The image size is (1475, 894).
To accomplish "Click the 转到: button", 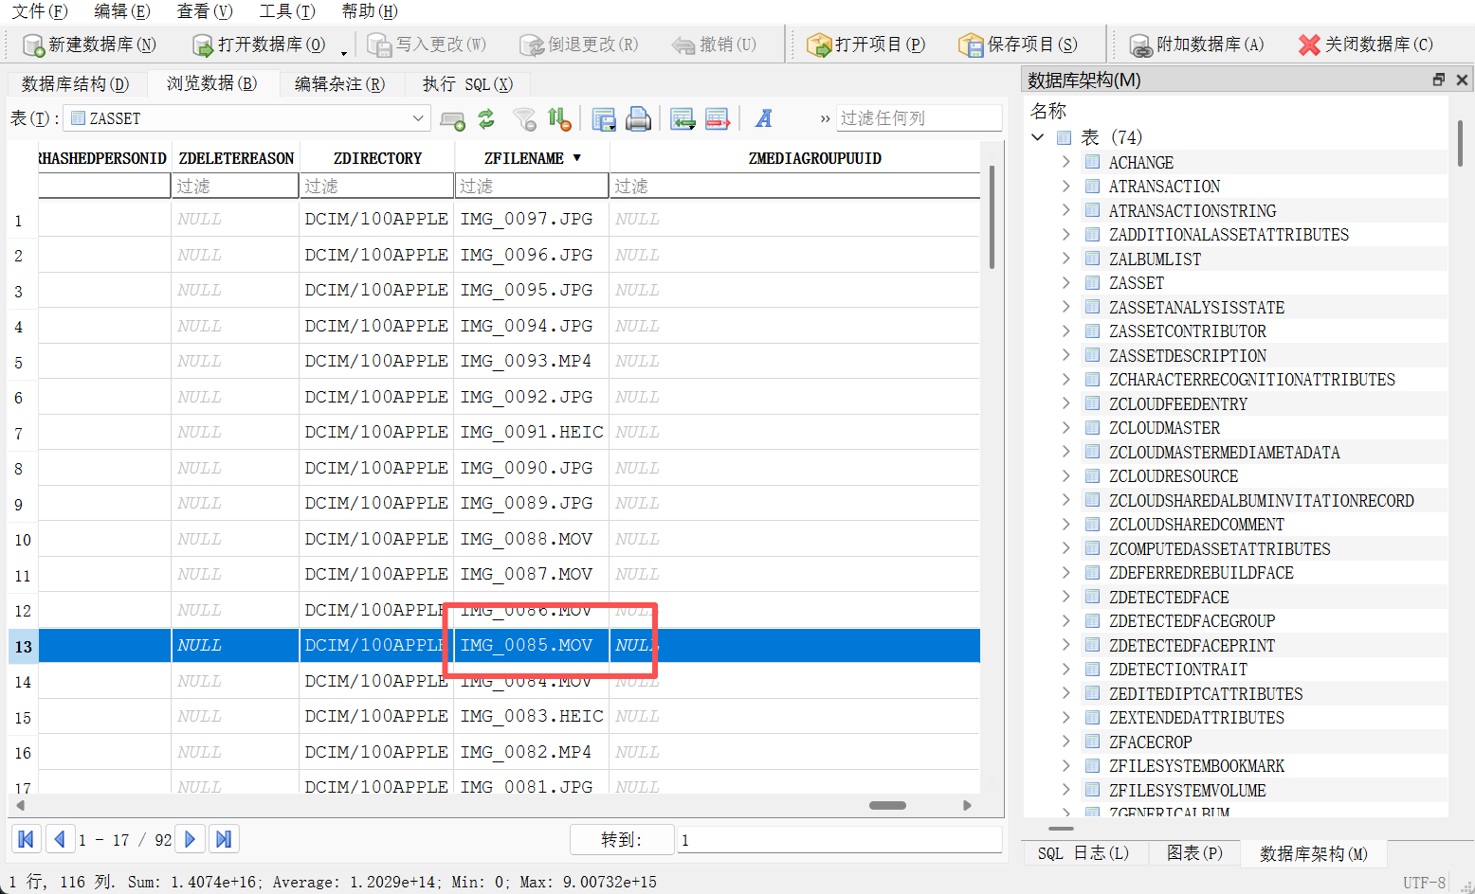I will (622, 840).
